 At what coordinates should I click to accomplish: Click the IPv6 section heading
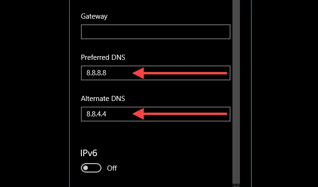click(x=89, y=153)
